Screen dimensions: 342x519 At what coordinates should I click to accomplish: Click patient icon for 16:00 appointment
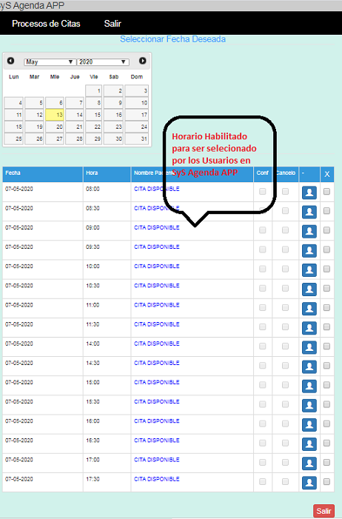pyautogui.click(x=309, y=425)
